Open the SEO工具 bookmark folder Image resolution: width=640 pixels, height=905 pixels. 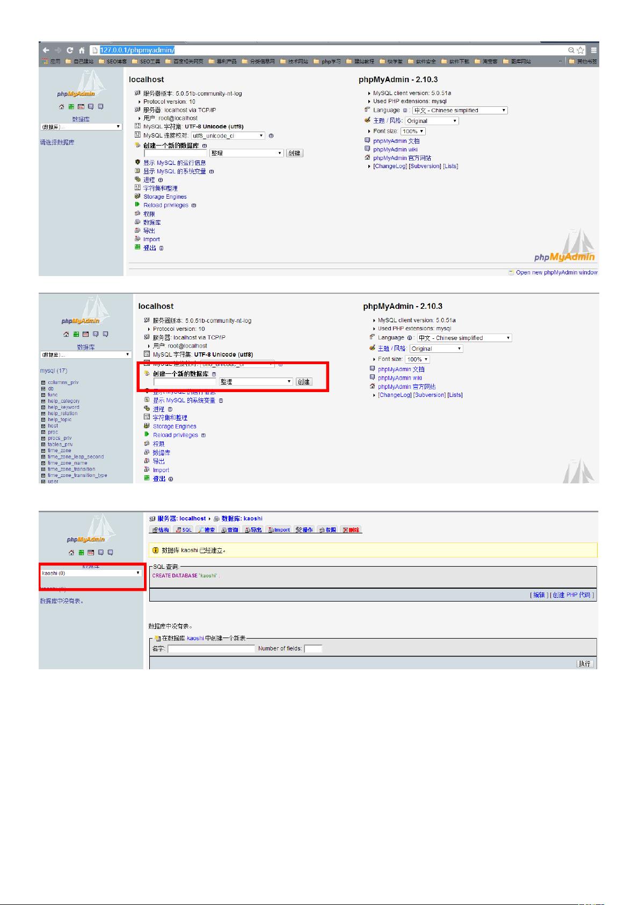(x=146, y=61)
